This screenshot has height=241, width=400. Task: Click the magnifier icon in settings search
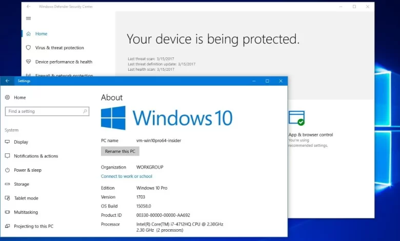click(x=85, y=111)
